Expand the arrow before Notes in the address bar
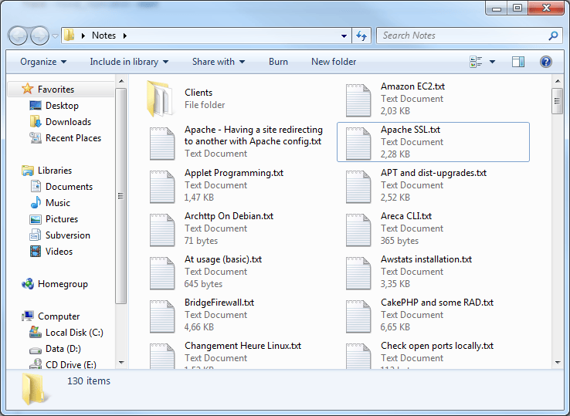The height and width of the screenshot is (416, 570). click(83, 36)
